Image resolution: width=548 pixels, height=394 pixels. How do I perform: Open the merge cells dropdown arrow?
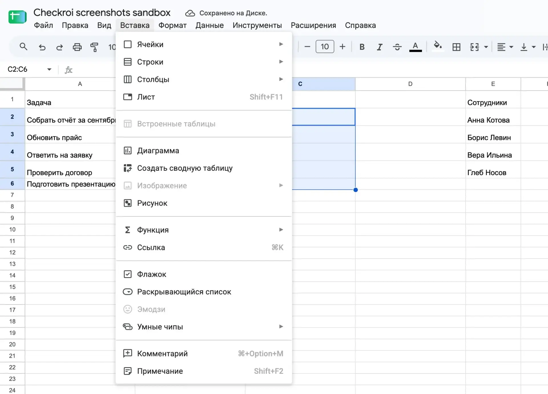coord(486,47)
